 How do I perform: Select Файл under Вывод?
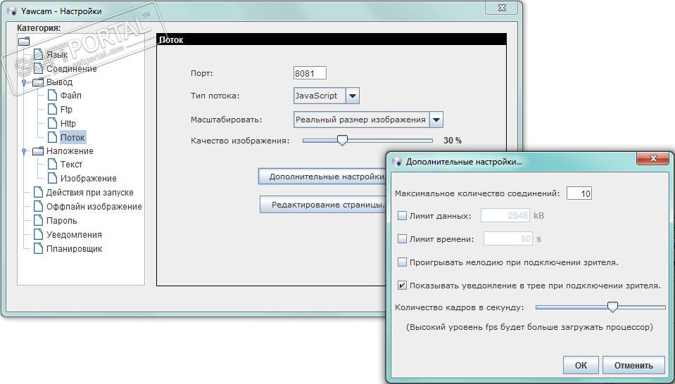coord(70,96)
